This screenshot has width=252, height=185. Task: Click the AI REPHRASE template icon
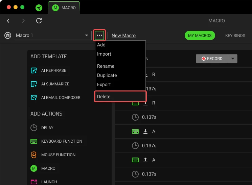[x=34, y=70]
